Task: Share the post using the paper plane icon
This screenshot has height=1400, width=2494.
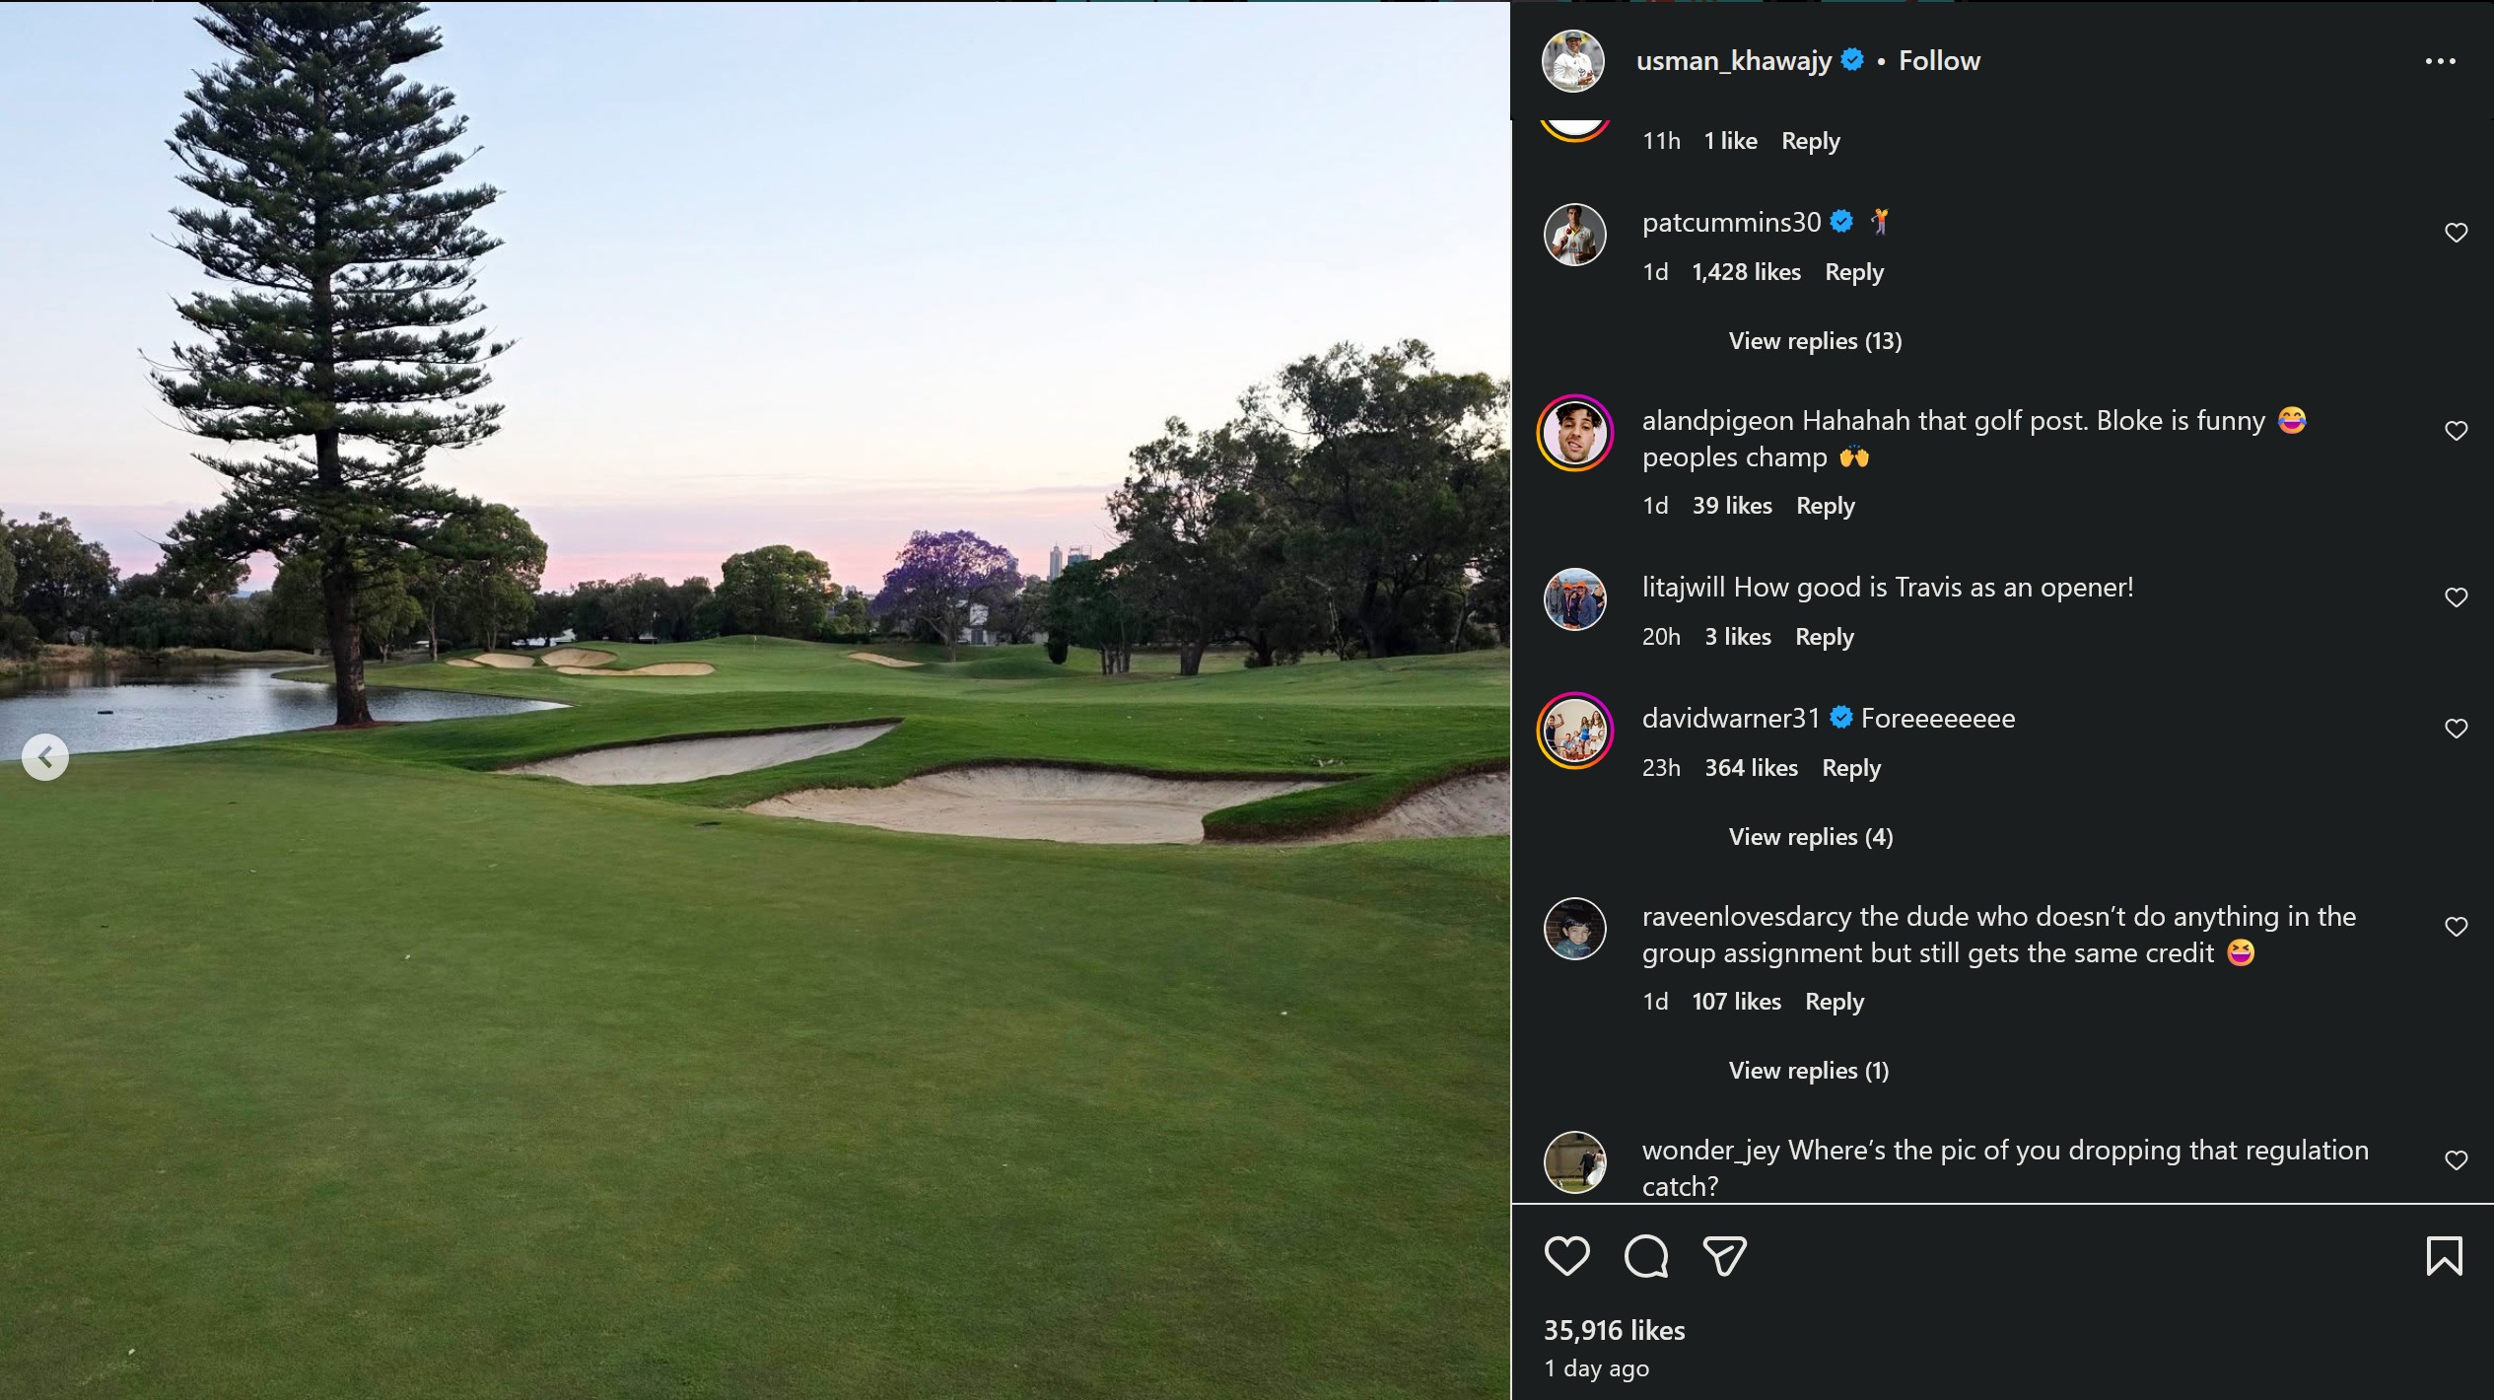Action: coord(1724,1256)
